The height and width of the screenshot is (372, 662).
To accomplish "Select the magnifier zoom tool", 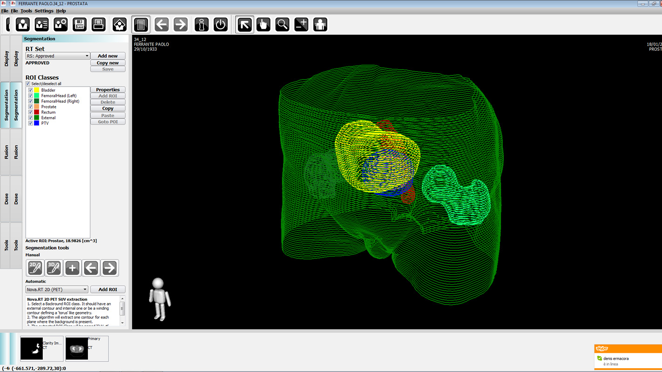I will point(282,24).
